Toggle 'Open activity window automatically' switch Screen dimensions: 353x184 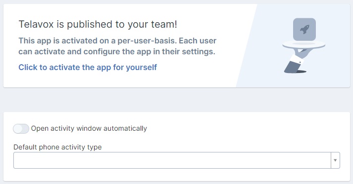click(21, 129)
